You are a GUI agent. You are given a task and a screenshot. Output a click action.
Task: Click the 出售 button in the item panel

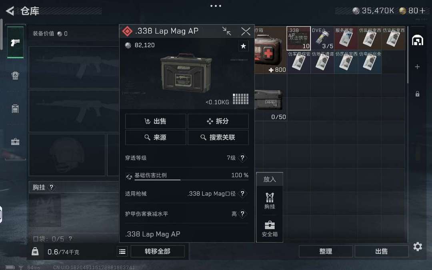pos(156,121)
